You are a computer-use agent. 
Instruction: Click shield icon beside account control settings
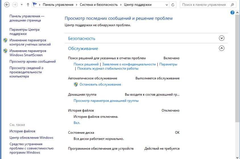click(5, 40)
